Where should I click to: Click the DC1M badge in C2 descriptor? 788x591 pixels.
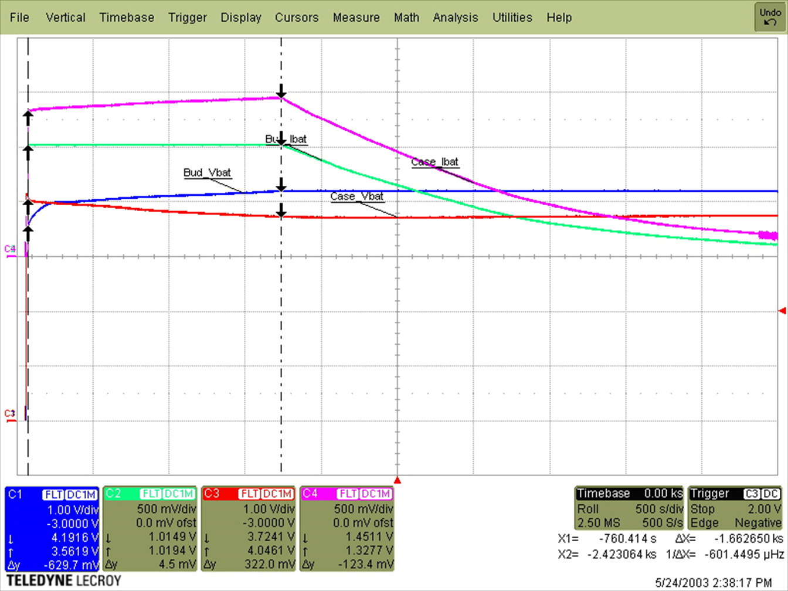click(179, 494)
